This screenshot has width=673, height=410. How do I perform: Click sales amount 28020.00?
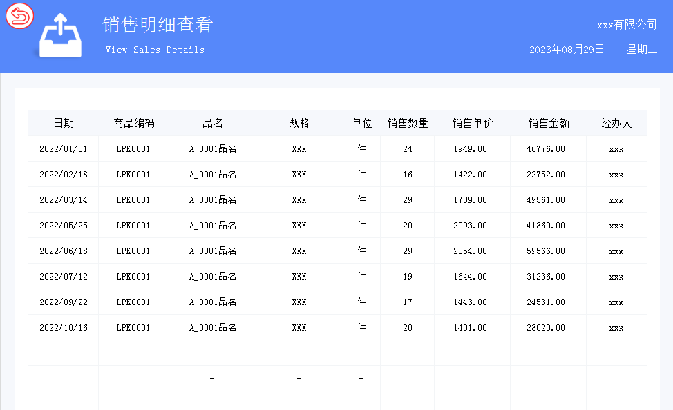[x=546, y=328]
